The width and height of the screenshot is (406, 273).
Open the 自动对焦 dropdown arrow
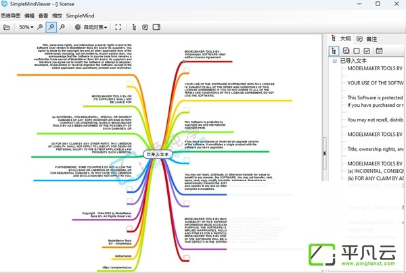[x=106, y=28]
